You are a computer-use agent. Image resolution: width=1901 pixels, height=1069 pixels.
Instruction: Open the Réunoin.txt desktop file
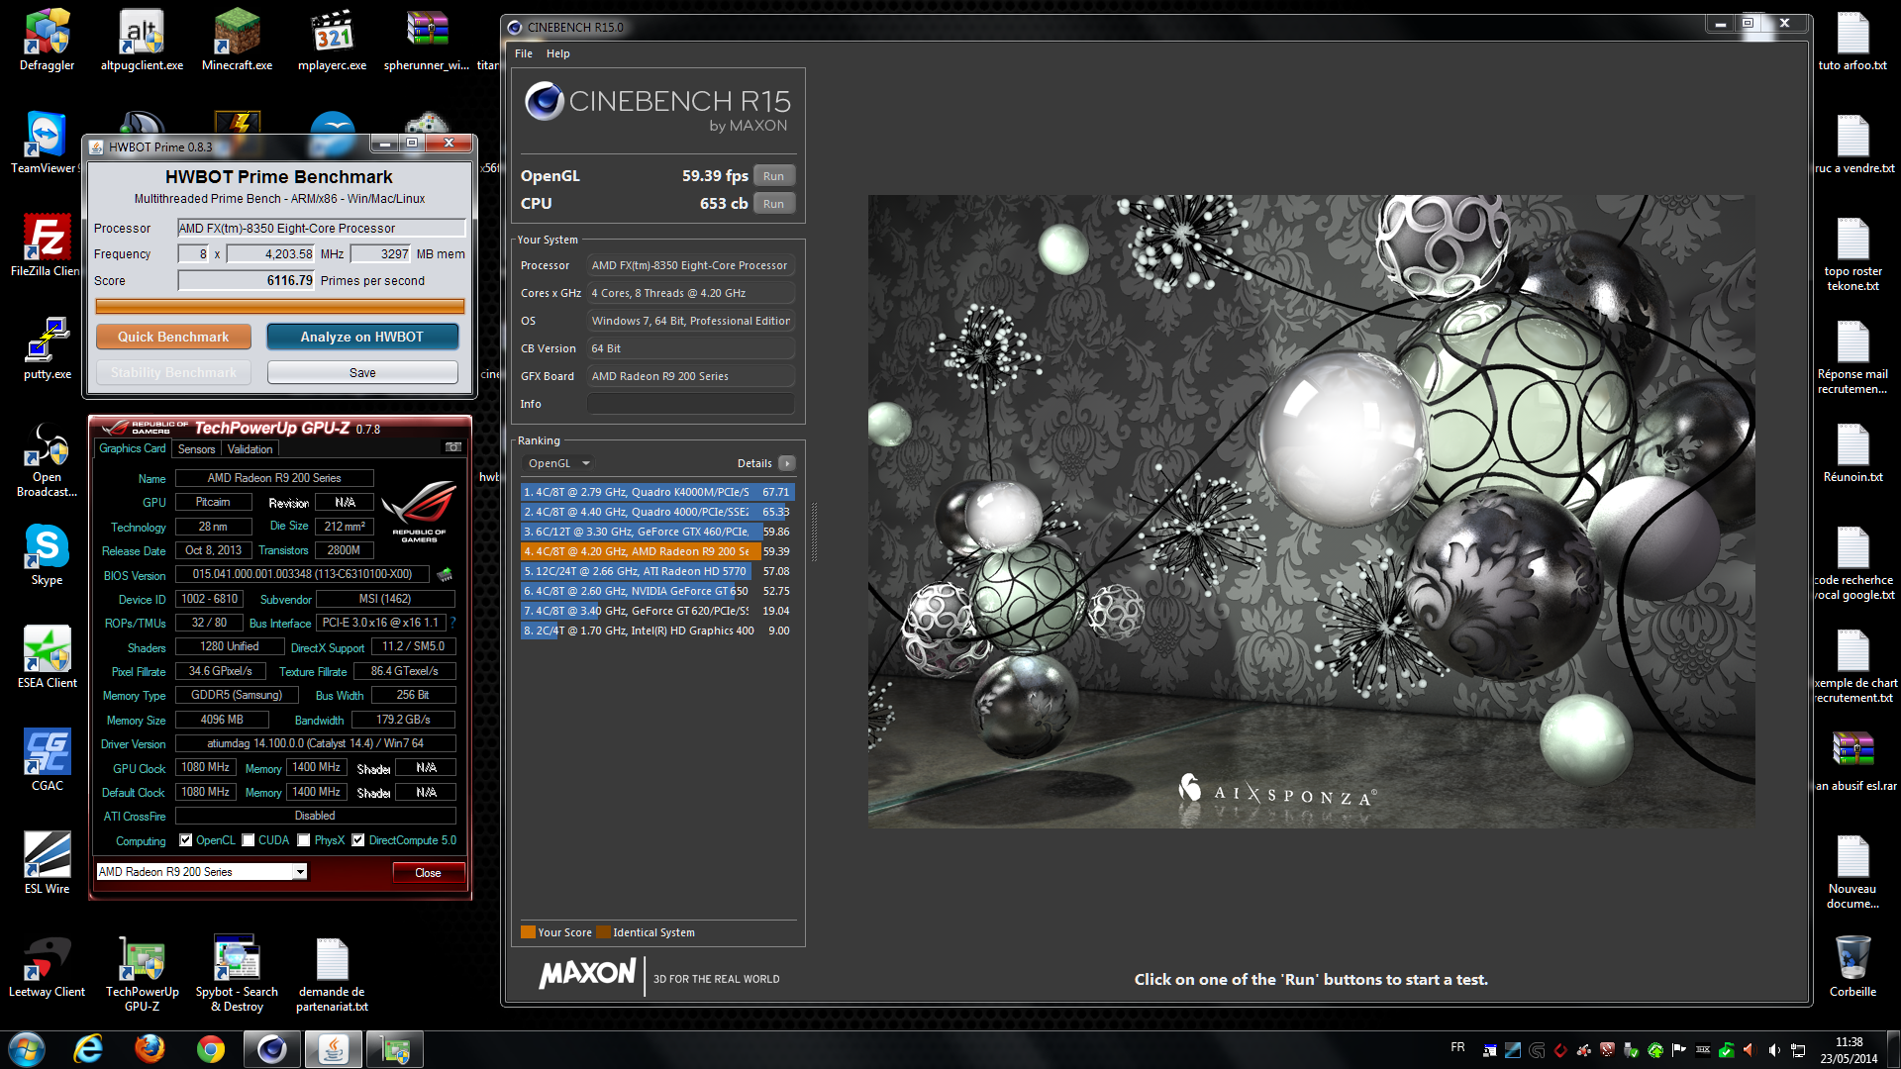pos(1852,451)
